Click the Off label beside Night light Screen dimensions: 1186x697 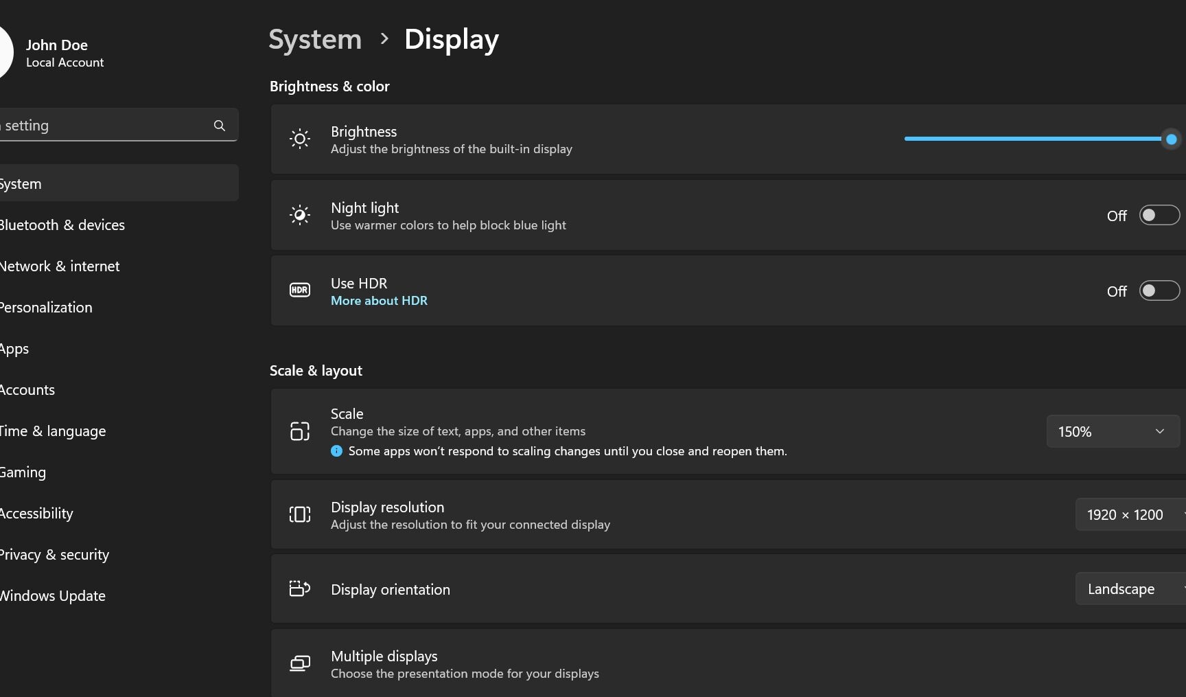tap(1117, 216)
